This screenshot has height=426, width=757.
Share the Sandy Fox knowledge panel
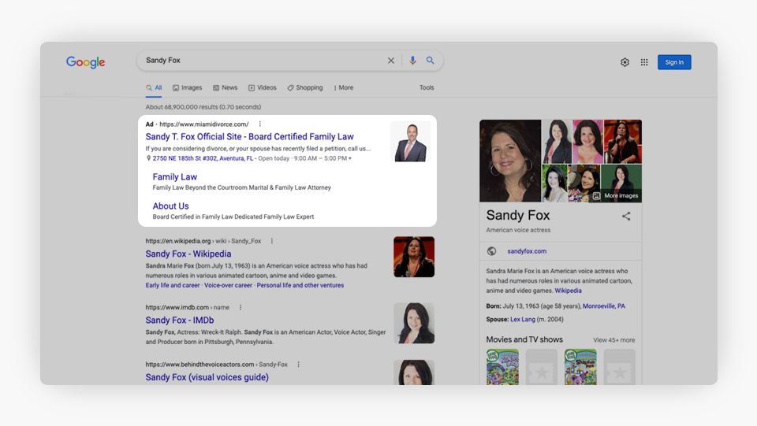[626, 216]
